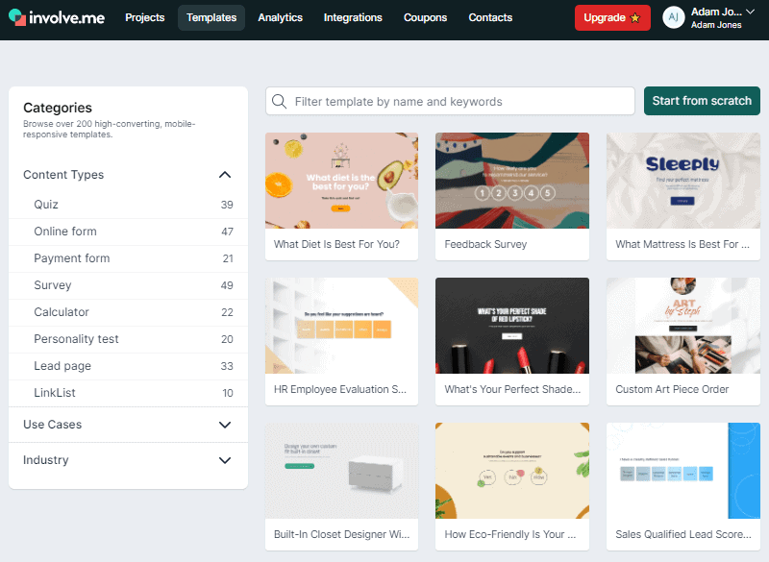Open Sales Qualified Lead Score thumbnail
The height and width of the screenshot is (562, 769).
point(683,471)
